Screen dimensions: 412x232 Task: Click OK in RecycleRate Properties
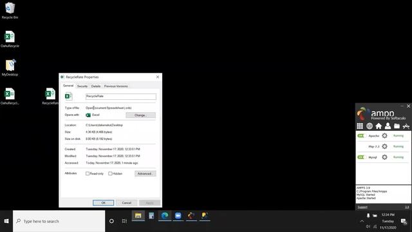point(103,203)
